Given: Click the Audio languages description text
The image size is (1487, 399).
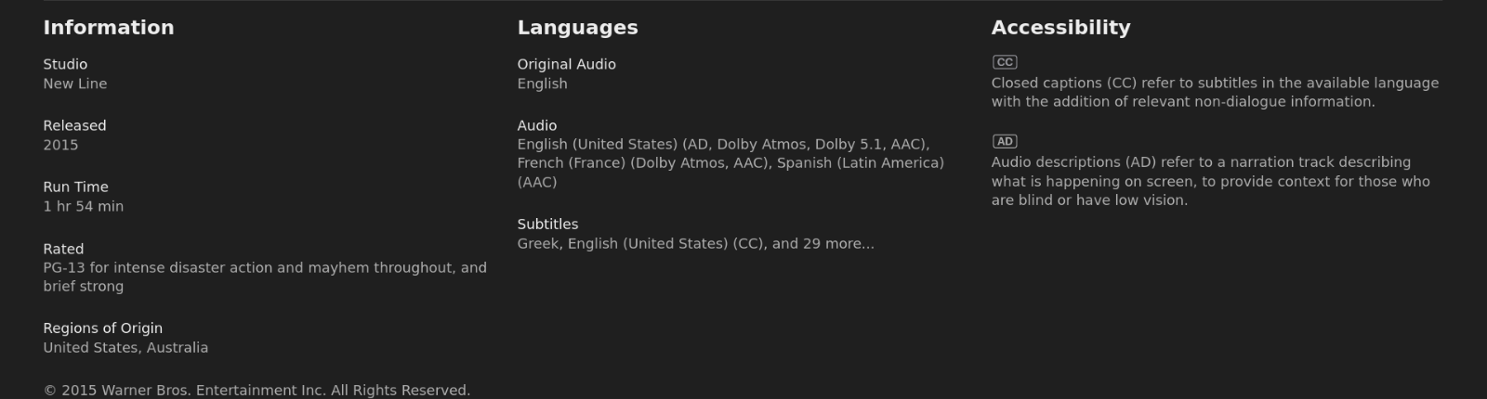Looking at the screenshot, I should 730,163.
